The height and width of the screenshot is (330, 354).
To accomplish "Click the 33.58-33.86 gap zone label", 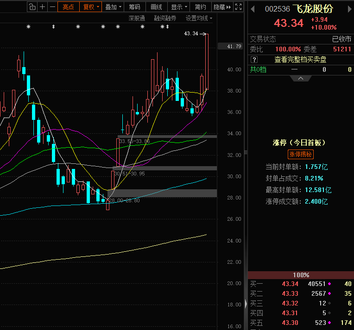I will pos(134,142).
